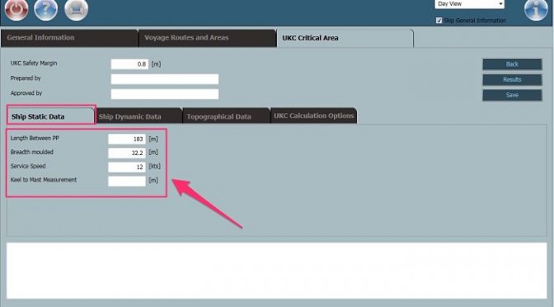
Task: Open Topographical Data tab
Action: pos(226,116)
